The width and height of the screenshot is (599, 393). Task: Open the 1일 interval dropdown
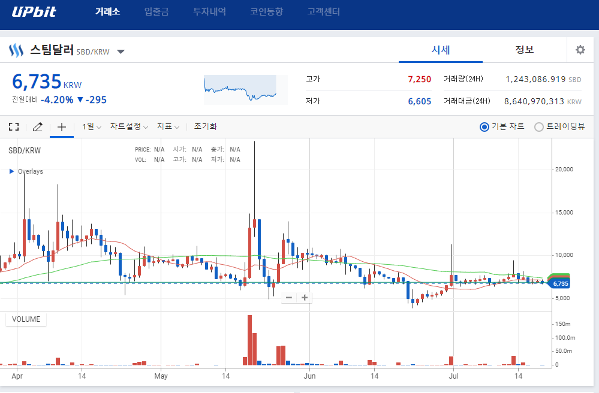[x=91, y=126]
